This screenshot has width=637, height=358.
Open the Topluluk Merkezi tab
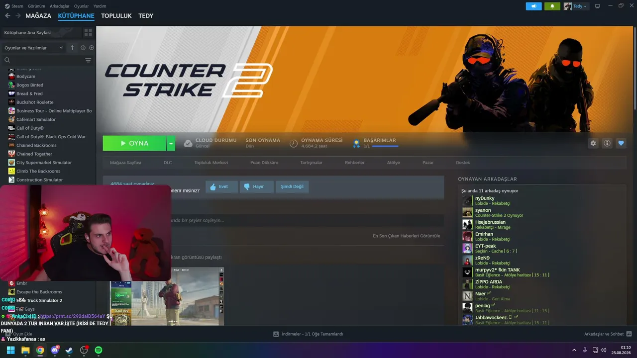tap(211, 163)
